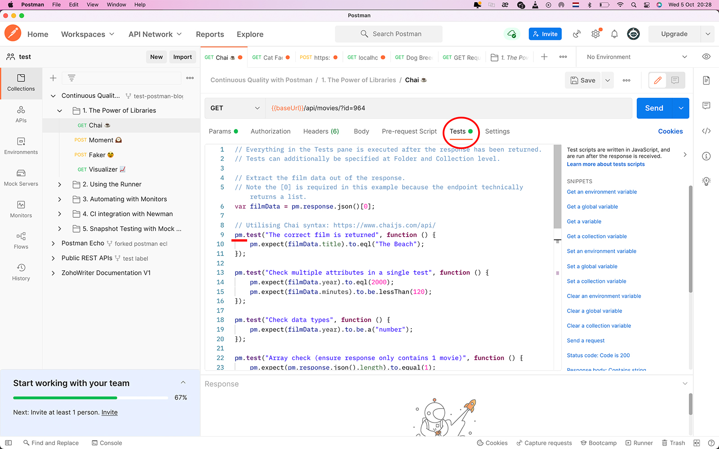
Task: Toggle the sidebar from the status bar
Action: (9, 443)
